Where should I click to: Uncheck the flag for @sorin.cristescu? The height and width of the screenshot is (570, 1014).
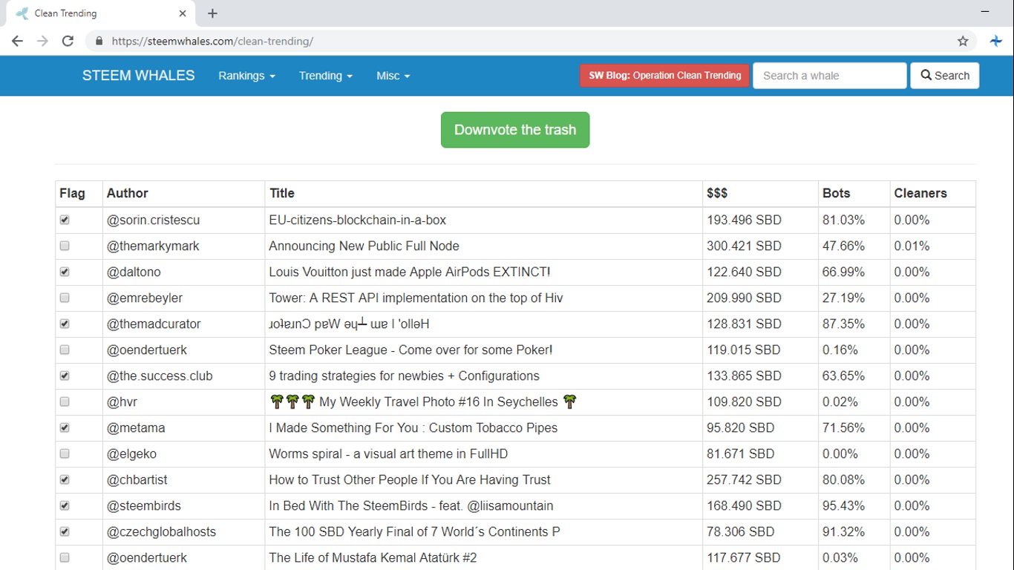tap(65, 220)
